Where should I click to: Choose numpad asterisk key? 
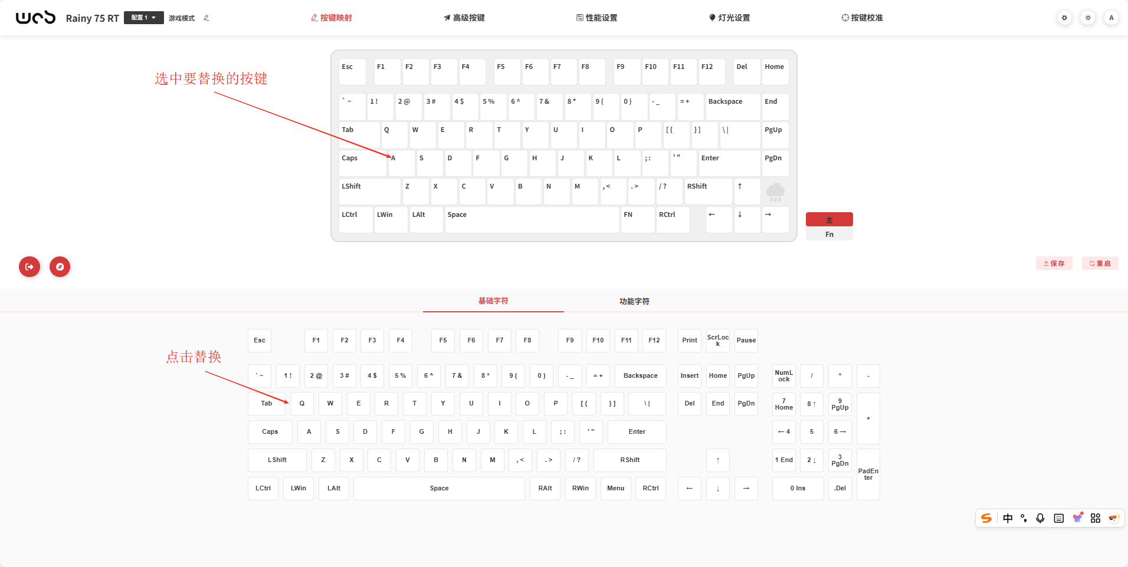(840, 375)
